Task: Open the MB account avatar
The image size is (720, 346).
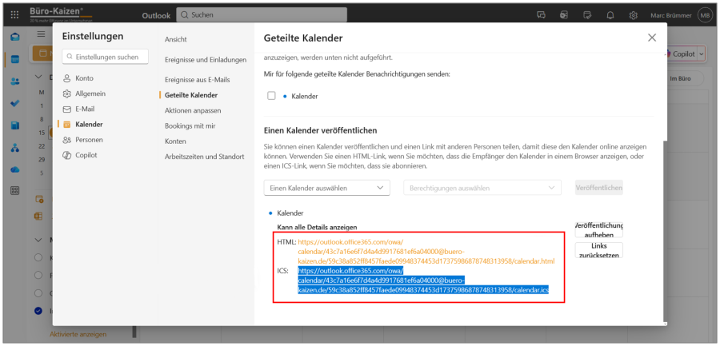Action: [705, 15]
